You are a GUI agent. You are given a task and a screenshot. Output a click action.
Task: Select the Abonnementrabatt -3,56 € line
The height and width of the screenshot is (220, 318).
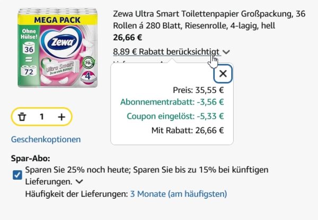[x=172, y=102]
